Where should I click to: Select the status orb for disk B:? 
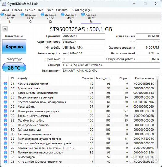click(2, 14)
